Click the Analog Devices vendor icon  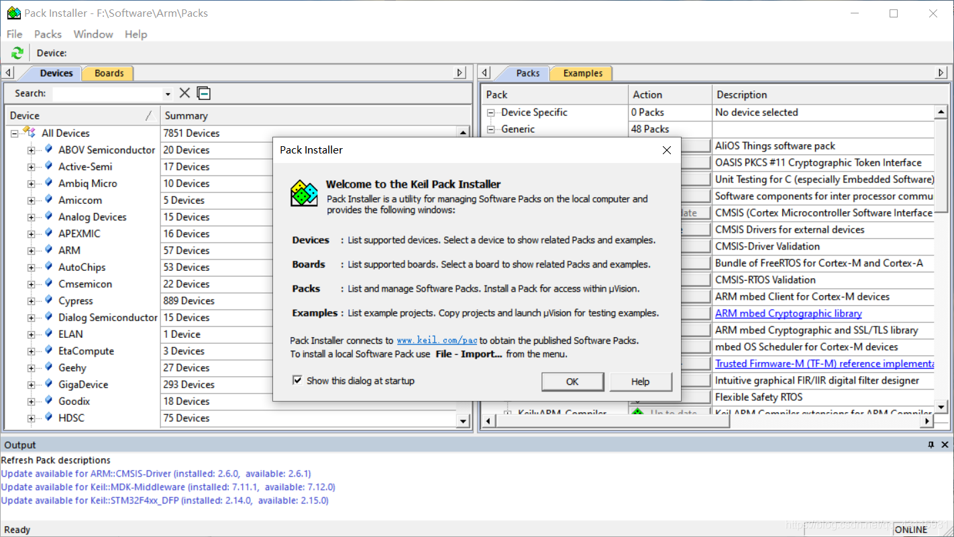tap(48, 216)
